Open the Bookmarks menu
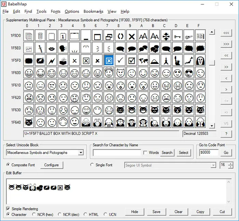The image size is (239, 221). point(93,11)
